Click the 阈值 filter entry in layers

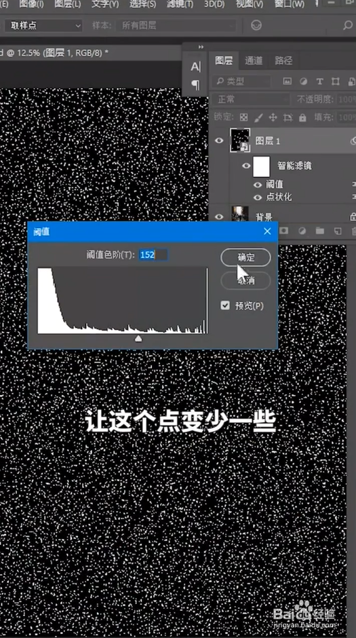pyautogui.click(x=275, y=185)
